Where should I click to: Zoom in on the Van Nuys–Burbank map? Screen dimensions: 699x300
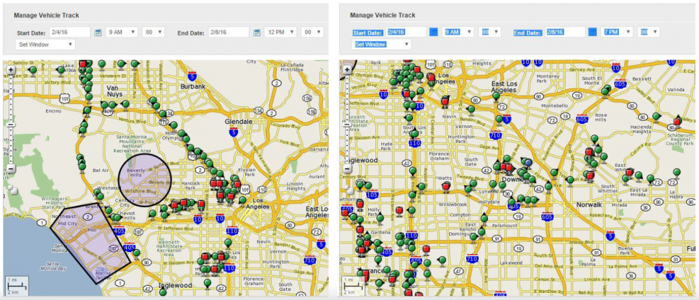pyautogui.click(x=11, y=69)
